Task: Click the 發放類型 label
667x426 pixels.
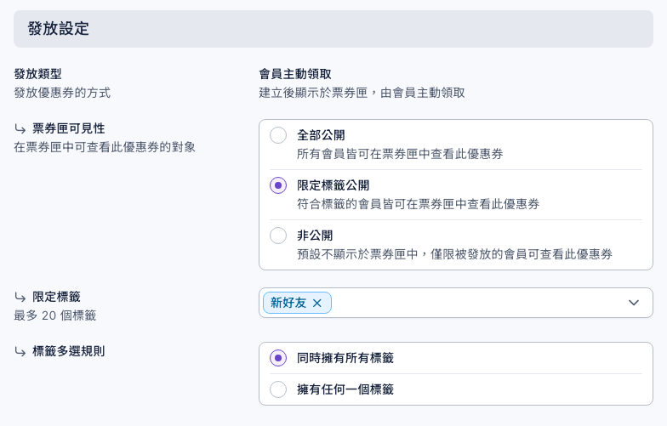Action: pos(37,74)
